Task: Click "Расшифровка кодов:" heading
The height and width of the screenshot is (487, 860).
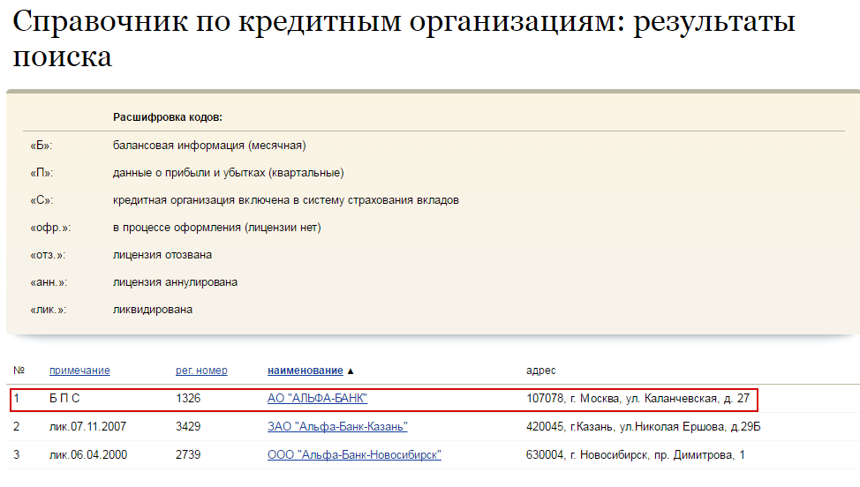Action: click(x=167, y=117)
